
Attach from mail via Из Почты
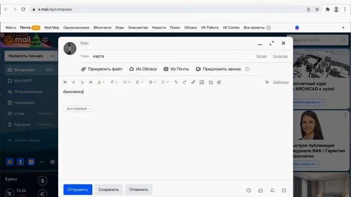(x=176, y=69)
